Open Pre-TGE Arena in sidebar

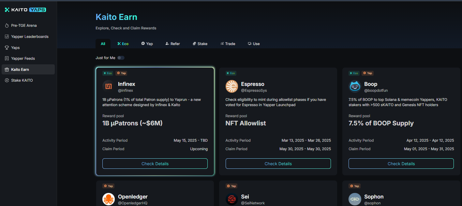[x=28, y=25]
